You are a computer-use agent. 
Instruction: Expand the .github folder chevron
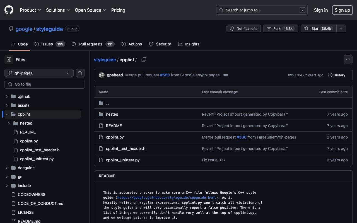pos(7,96)
